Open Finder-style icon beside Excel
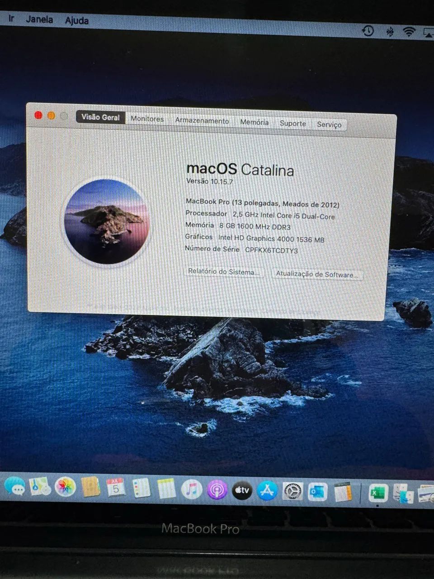 [x=404, y=494]
